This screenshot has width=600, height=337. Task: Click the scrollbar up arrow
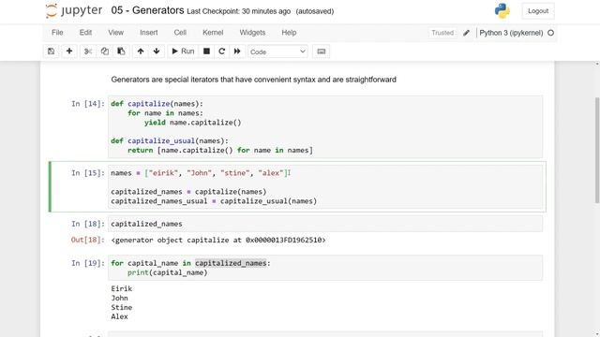click(x=597, y=64)
